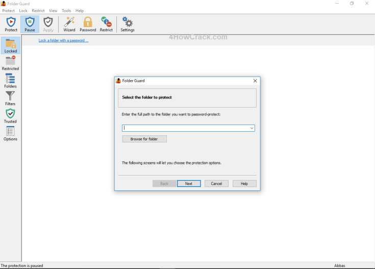Click the Pause shield toolbar button
Image resolution: width=375 pixels, height=269 pixels.
30,24
